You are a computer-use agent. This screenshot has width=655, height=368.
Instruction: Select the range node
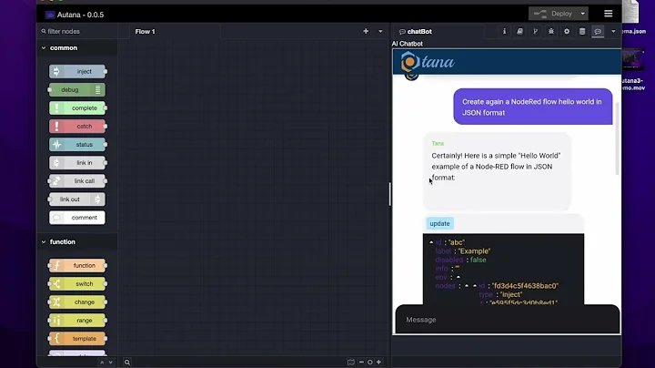pos(77,321)
